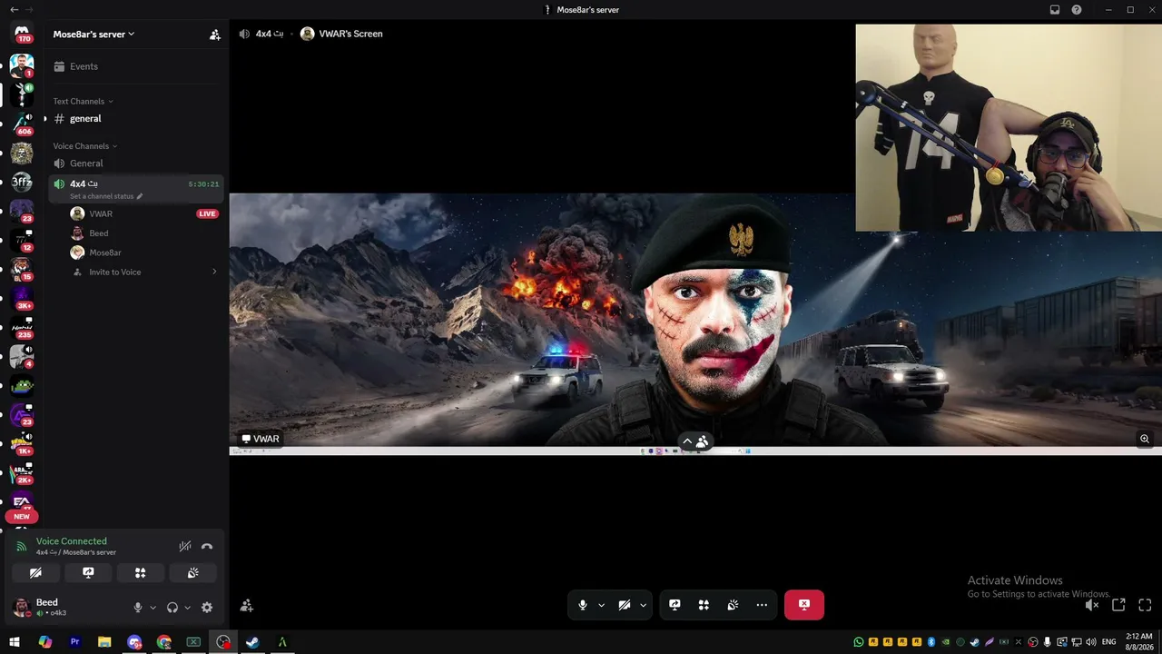Pop out the stream window
The height and width of the screenshot is (654, 1162).
pos(1118,605)
